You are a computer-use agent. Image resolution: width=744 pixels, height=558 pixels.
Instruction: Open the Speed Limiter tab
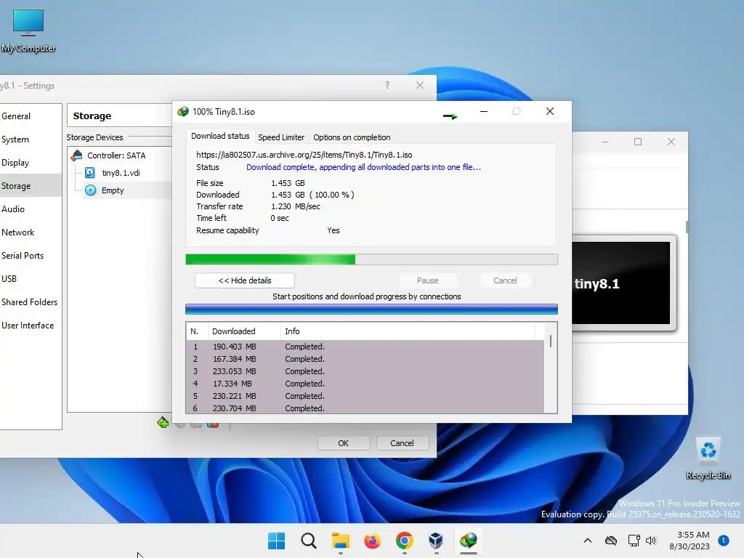(x=281, y=137)
